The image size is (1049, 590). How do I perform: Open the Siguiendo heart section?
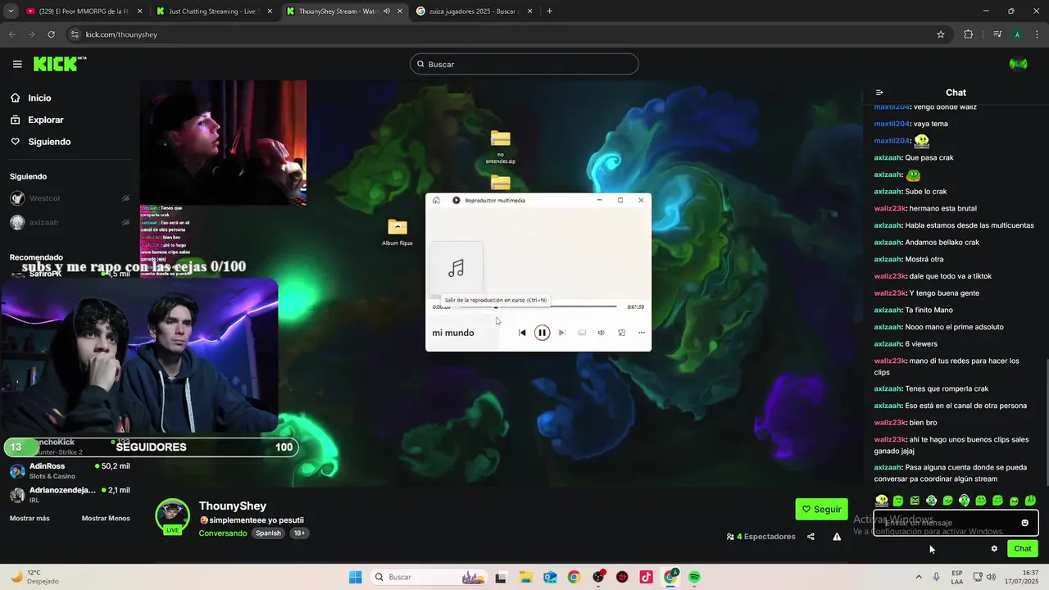(40, 142)
